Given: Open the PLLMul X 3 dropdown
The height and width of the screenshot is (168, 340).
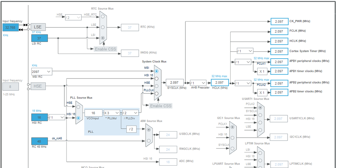Looking at the screenshot, I should [x=112, y=113].
